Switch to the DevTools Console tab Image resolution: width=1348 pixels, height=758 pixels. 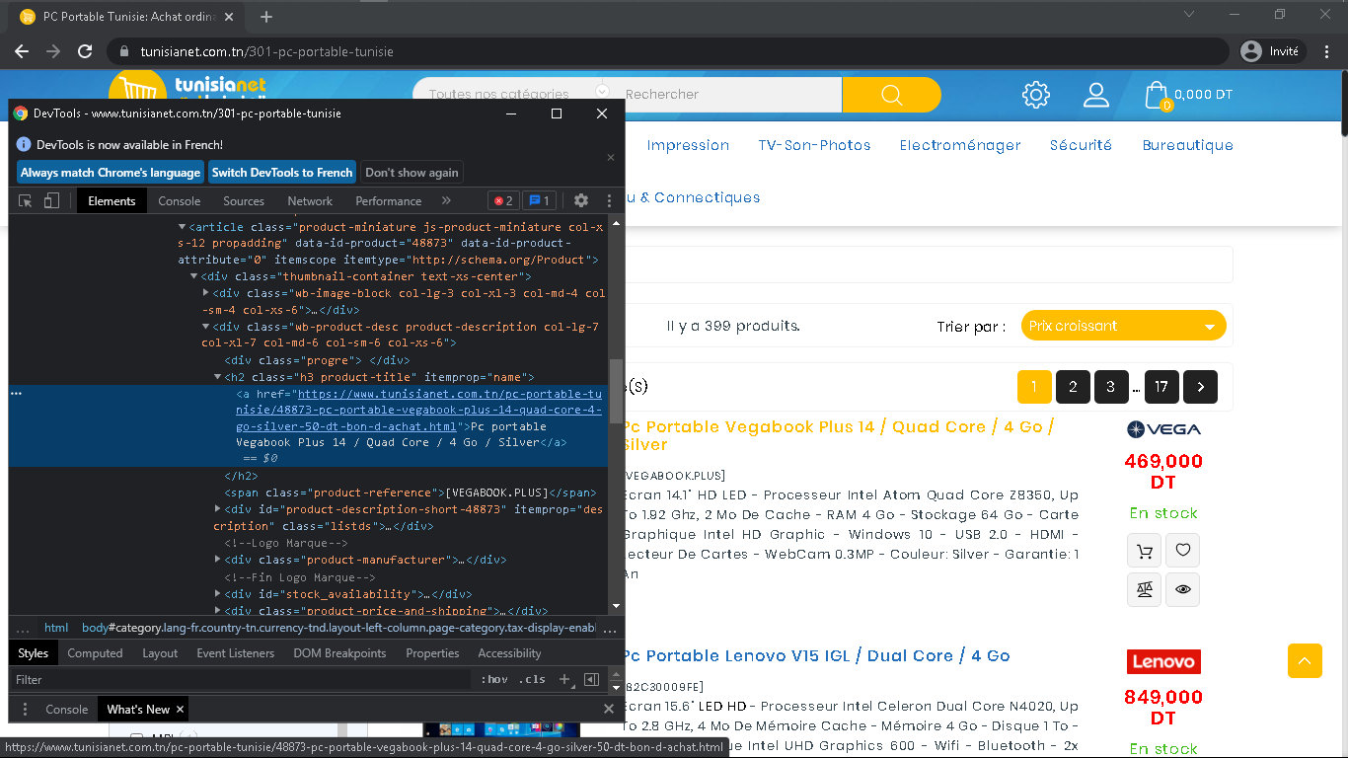180,200
